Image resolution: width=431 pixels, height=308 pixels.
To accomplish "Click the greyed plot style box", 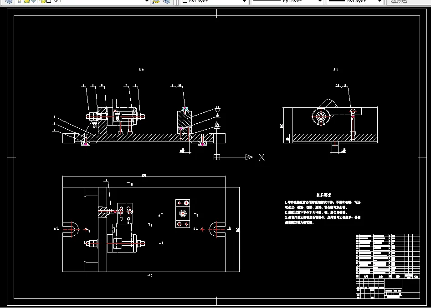I will click(408, 1).
